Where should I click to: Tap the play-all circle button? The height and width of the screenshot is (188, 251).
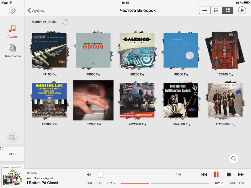pyautogui.click(x=242, y=10)
